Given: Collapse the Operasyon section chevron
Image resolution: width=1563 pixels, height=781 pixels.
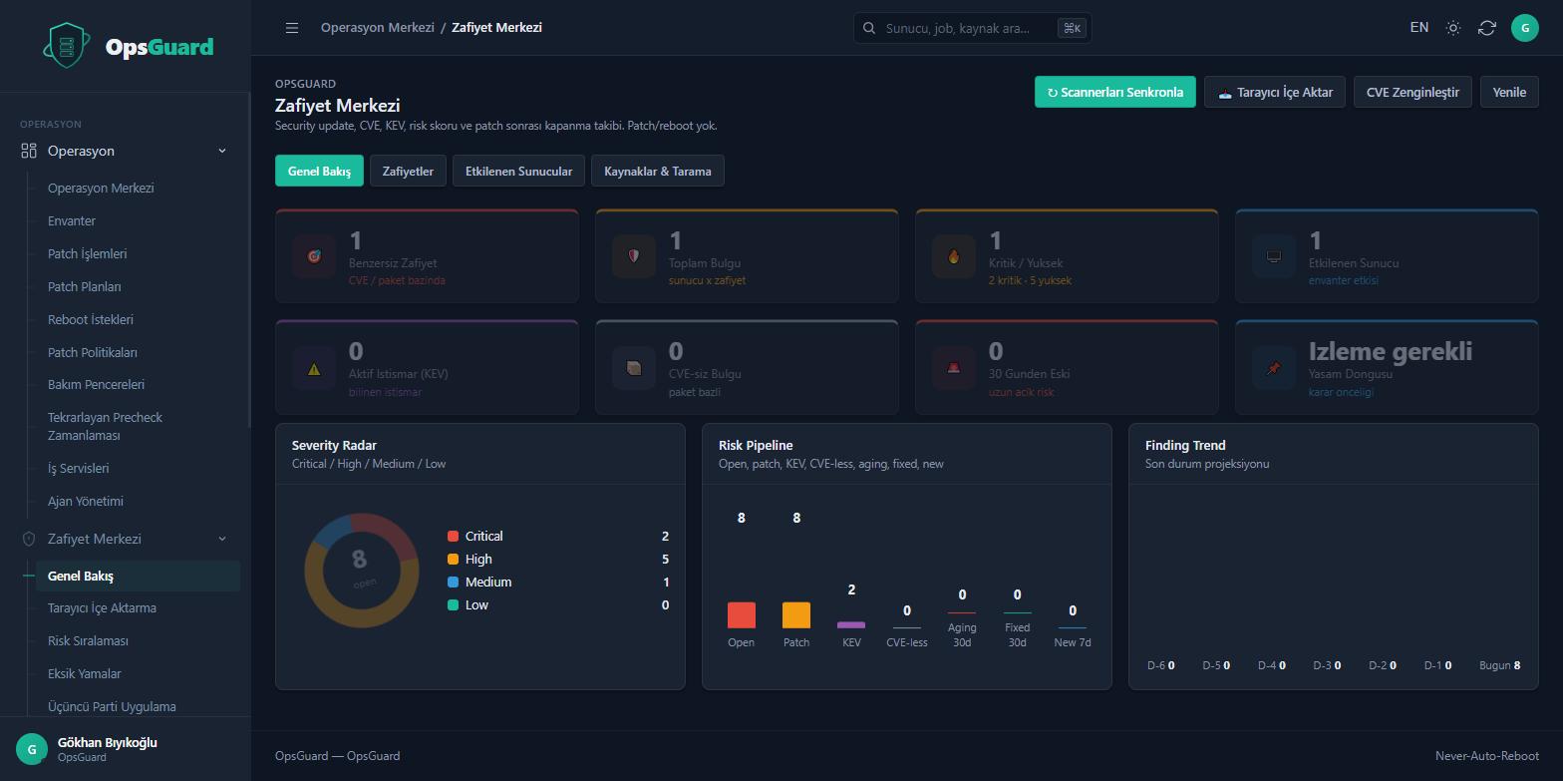Looking at the screenshot, I should 222,151.
